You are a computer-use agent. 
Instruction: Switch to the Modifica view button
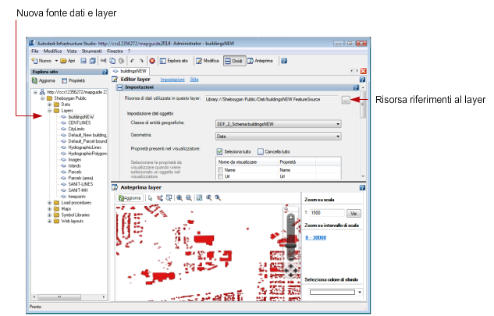click(x=208, y=61)
